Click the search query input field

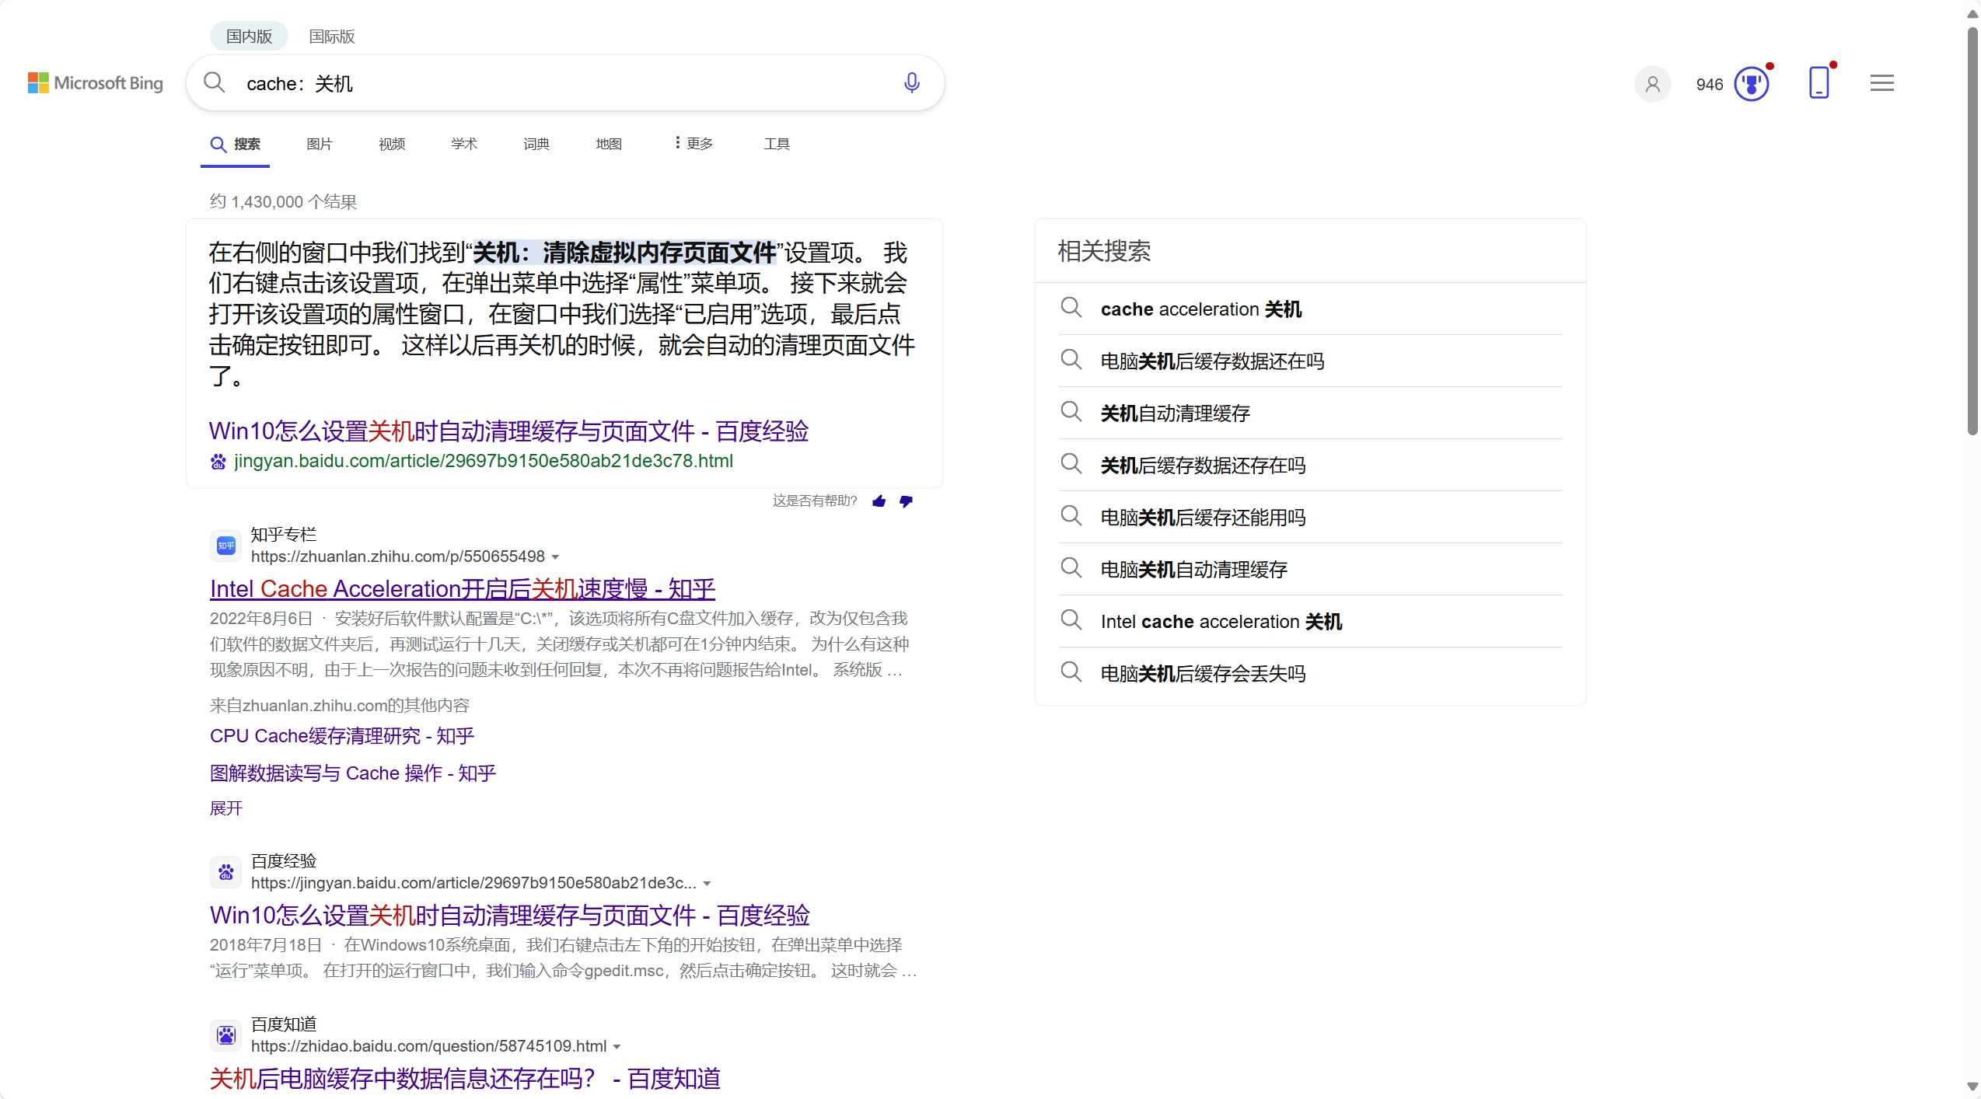click(564, 84)
